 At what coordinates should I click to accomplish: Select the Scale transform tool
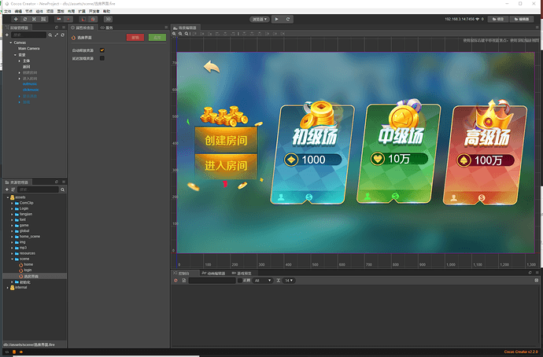coord(34,19)
